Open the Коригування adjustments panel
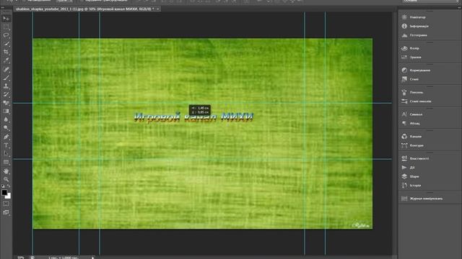 click(417, 71)
